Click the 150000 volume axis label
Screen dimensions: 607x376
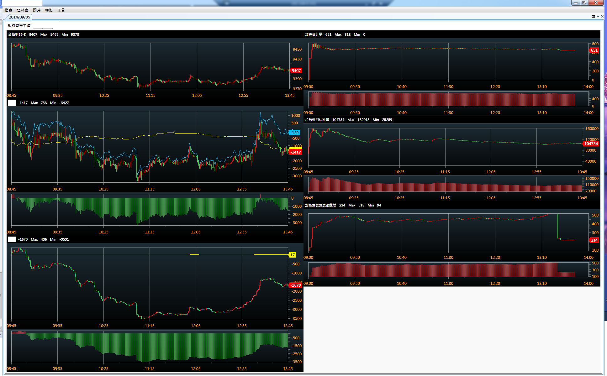coord(592,179)
